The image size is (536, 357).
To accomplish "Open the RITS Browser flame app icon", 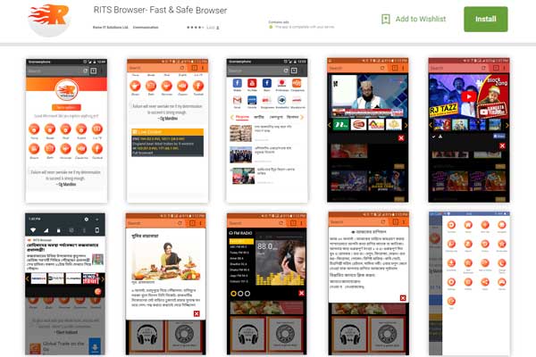I will pos(50,20).
